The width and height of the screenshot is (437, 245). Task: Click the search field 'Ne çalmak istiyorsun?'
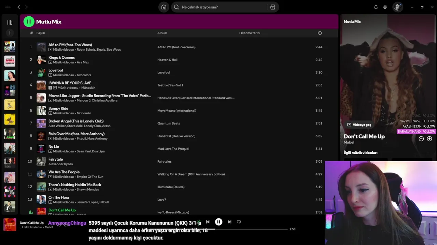point(219,7)
